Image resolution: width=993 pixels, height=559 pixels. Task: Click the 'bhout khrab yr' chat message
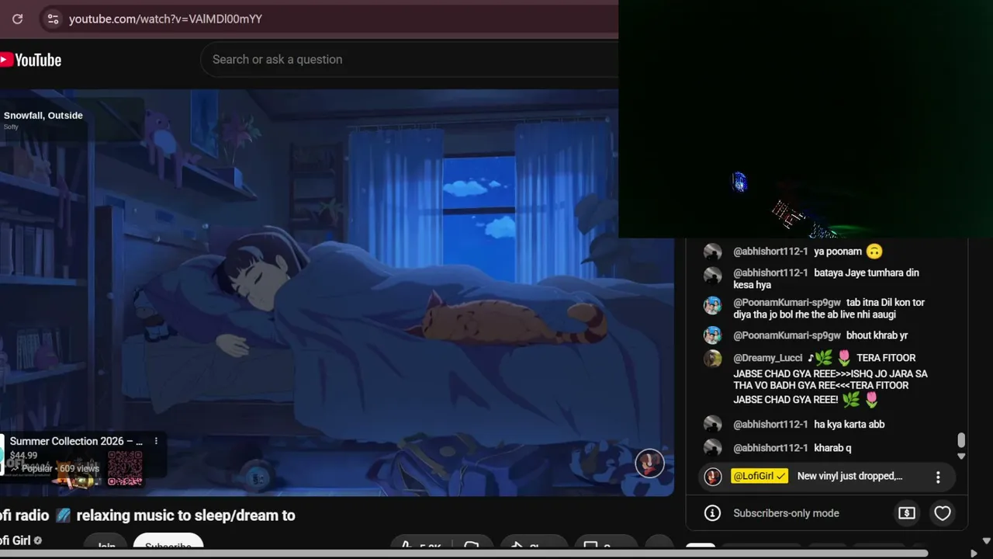tap(877, 335)
